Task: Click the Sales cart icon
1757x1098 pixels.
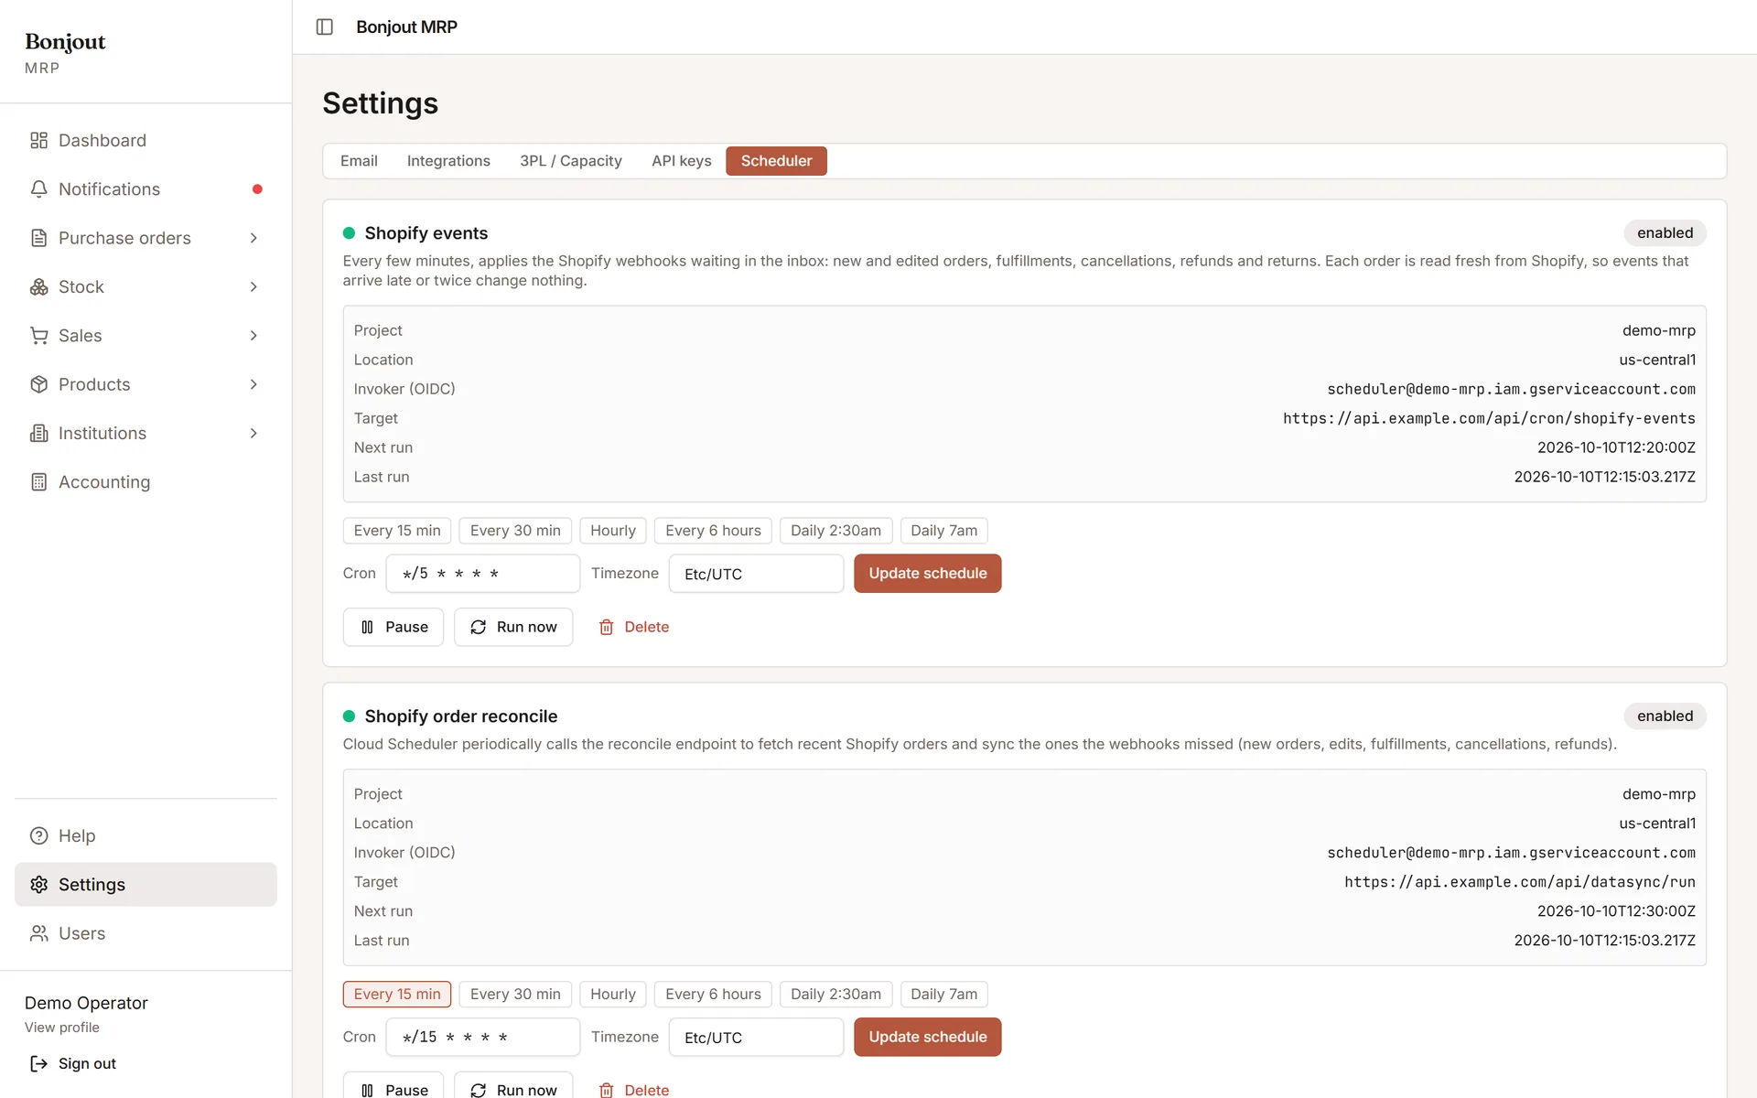Action: [x=38, y=336]
